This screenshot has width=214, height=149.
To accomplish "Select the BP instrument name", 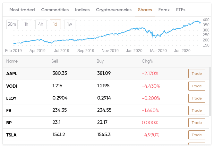I will point(9,123).
